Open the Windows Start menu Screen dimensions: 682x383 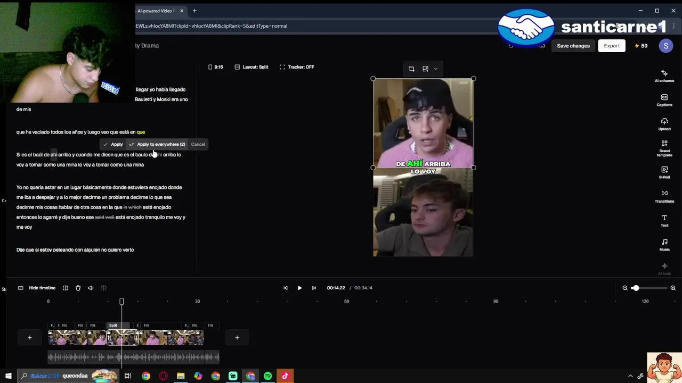(8, 376)
